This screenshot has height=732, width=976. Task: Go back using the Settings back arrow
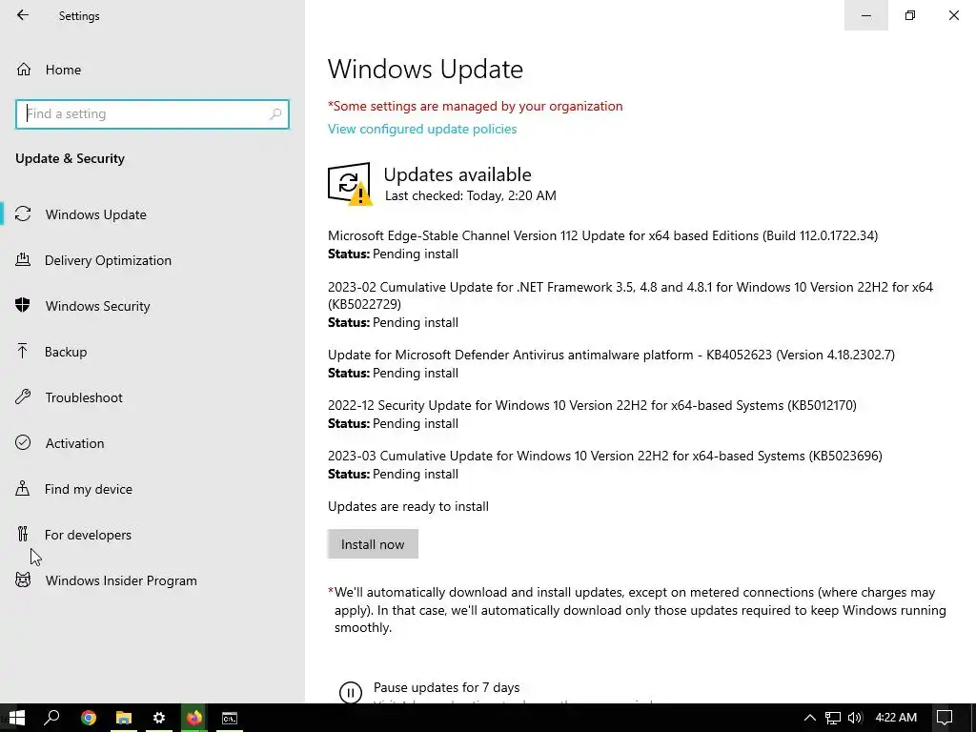[x=23, y=15]
